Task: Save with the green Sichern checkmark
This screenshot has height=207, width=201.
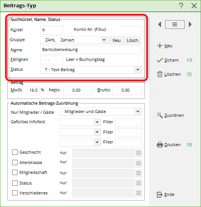Action: point(160,60)
